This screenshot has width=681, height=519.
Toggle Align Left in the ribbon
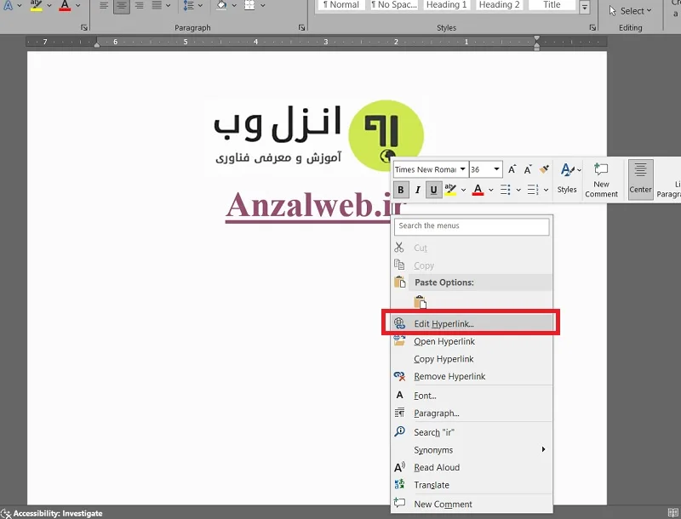point(104,5)
